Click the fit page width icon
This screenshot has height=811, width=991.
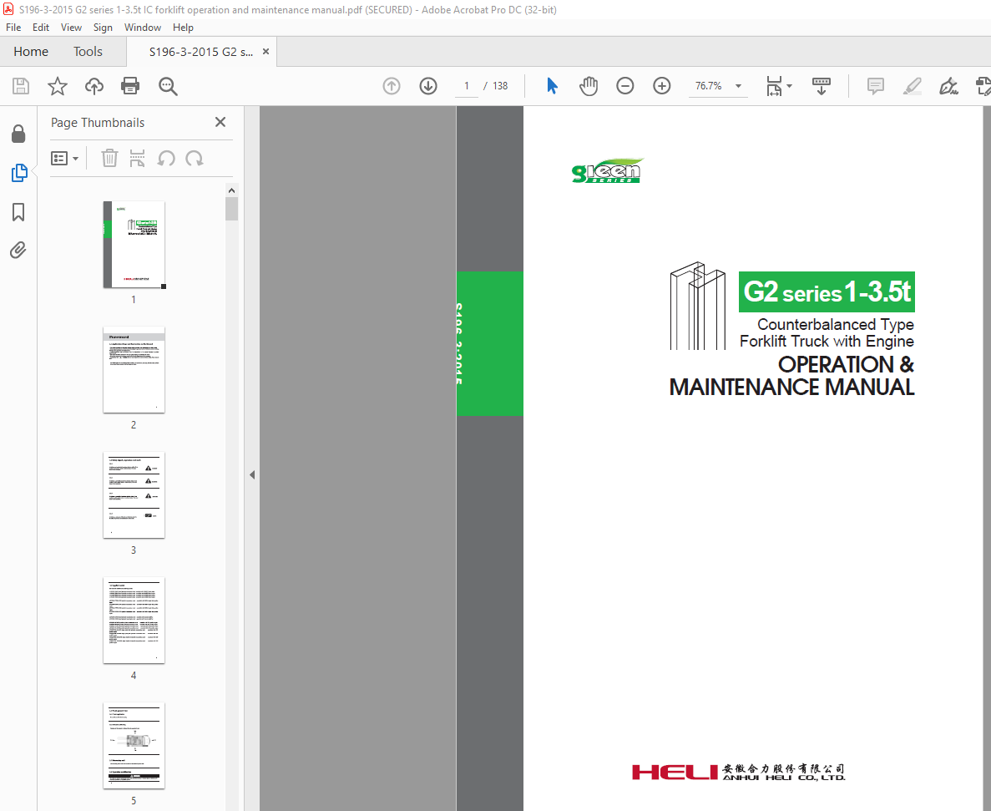tap(774, 86)
